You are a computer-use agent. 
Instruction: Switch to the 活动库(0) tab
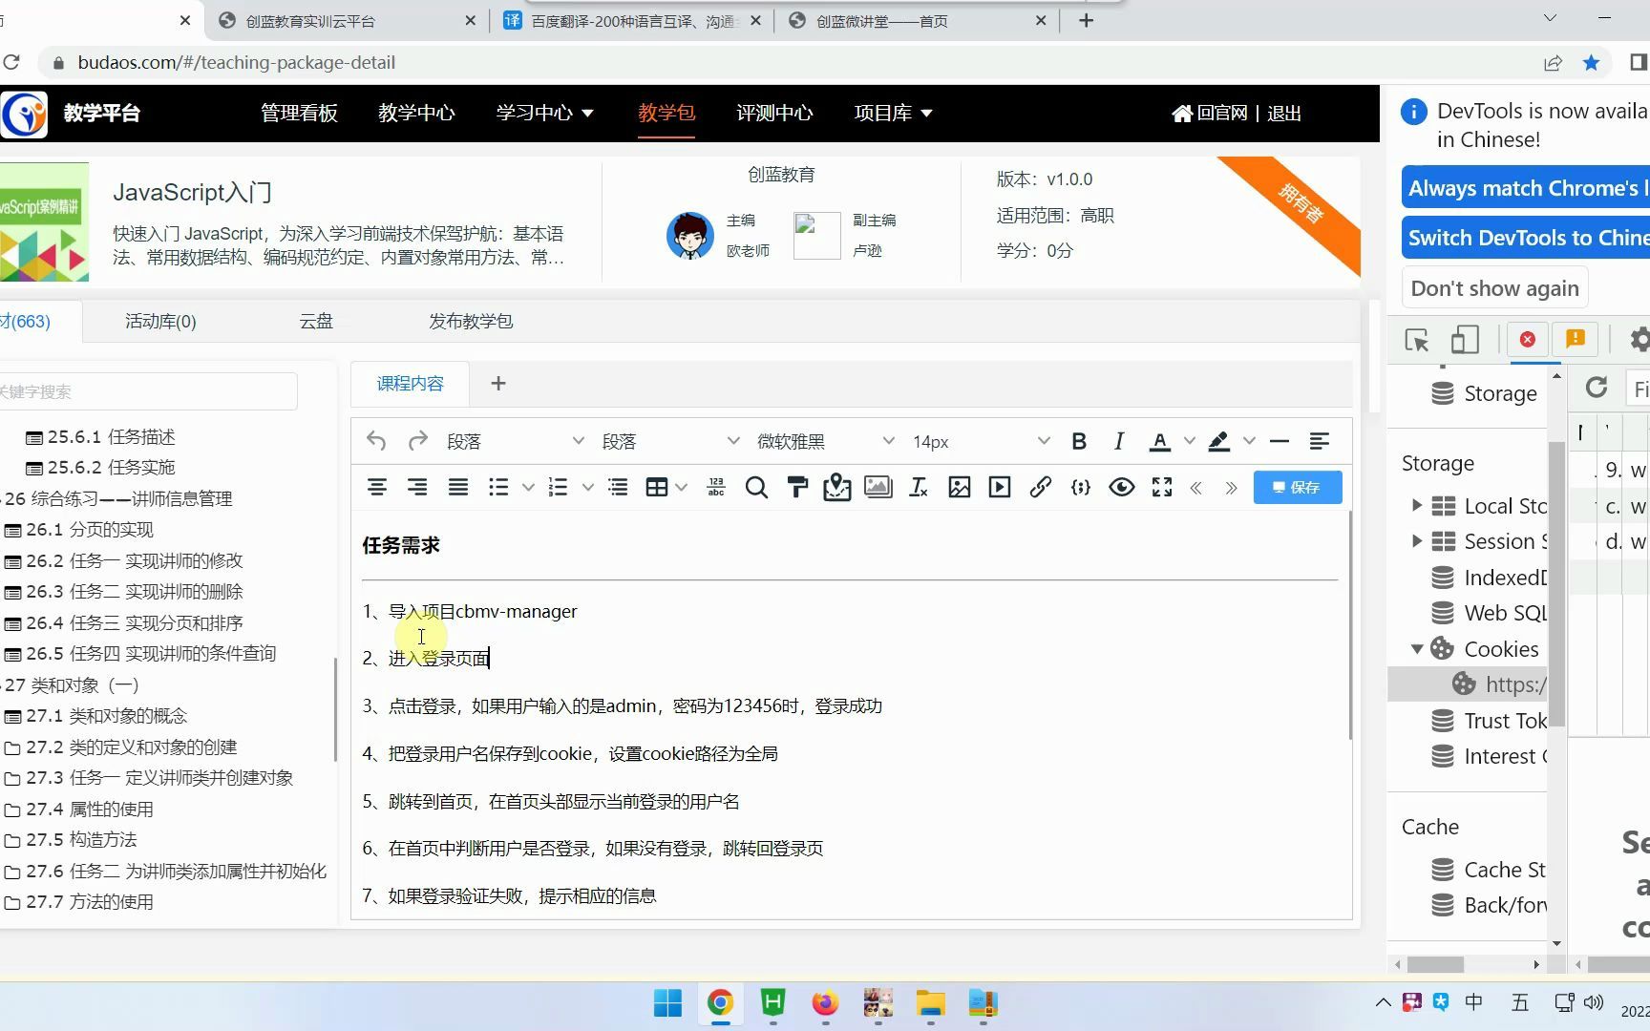coord(159,321)
